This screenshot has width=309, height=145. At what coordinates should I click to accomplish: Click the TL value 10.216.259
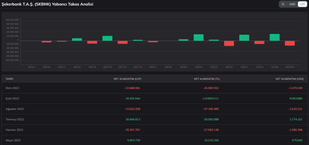211,140
